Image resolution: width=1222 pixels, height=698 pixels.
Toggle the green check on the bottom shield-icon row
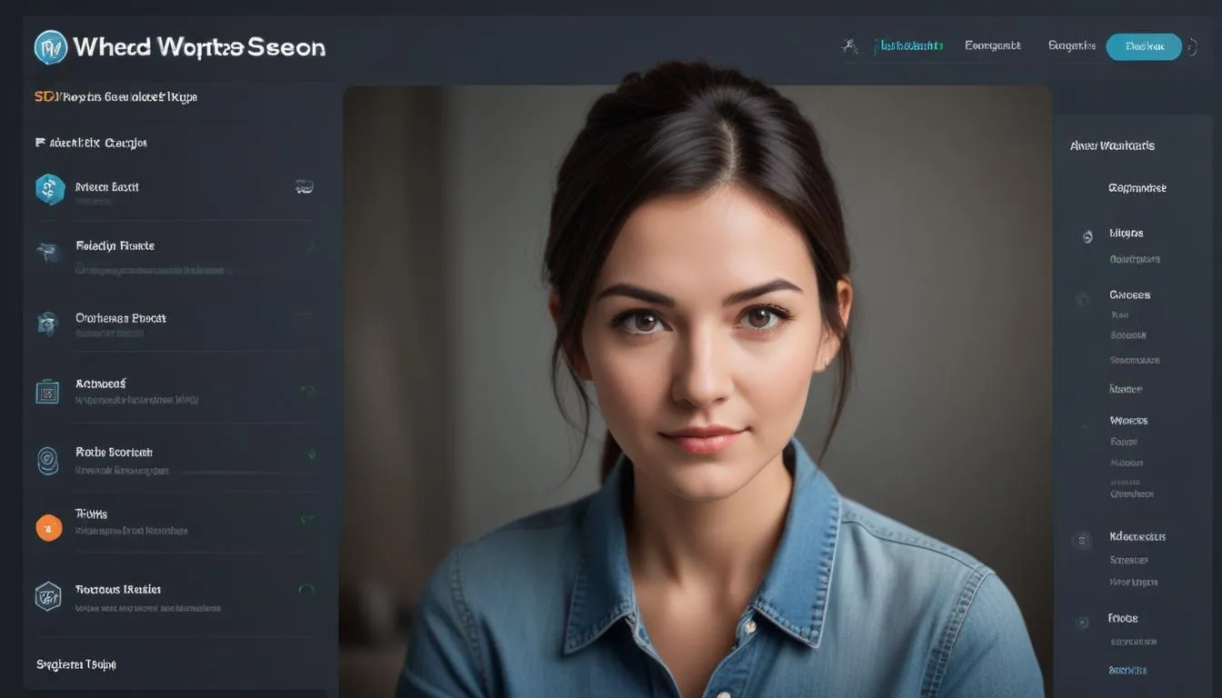[306, 590]
